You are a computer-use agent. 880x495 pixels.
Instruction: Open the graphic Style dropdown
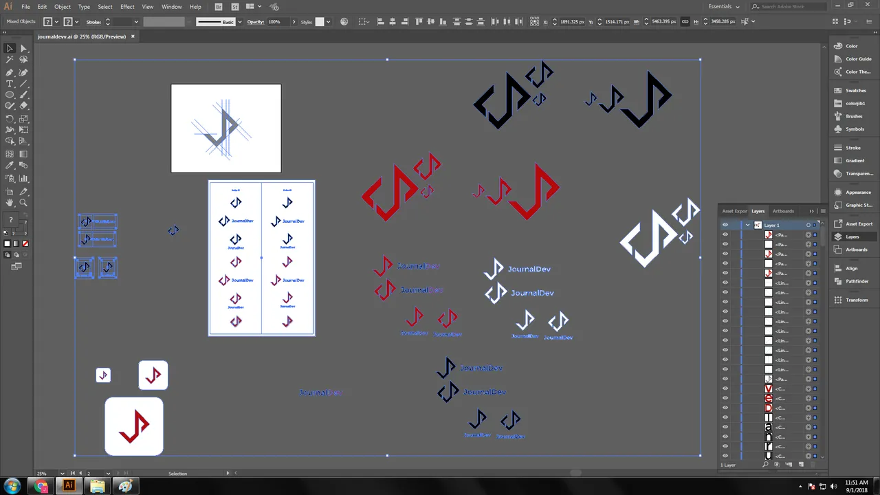tap(328, 22)
